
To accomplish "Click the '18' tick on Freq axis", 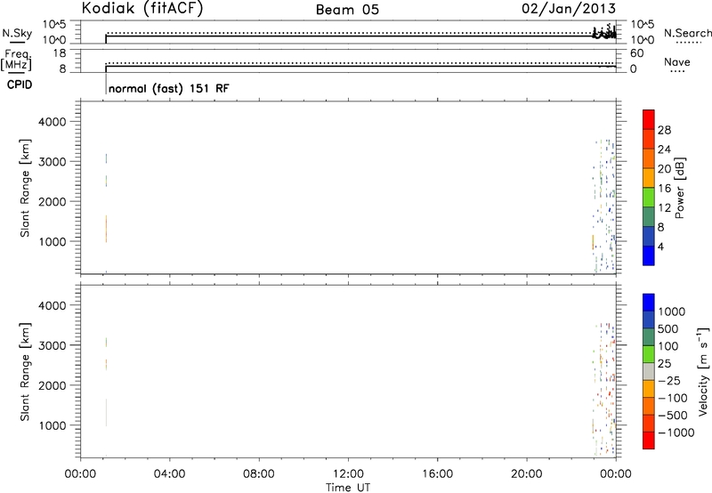I will (x=59, y=53).
